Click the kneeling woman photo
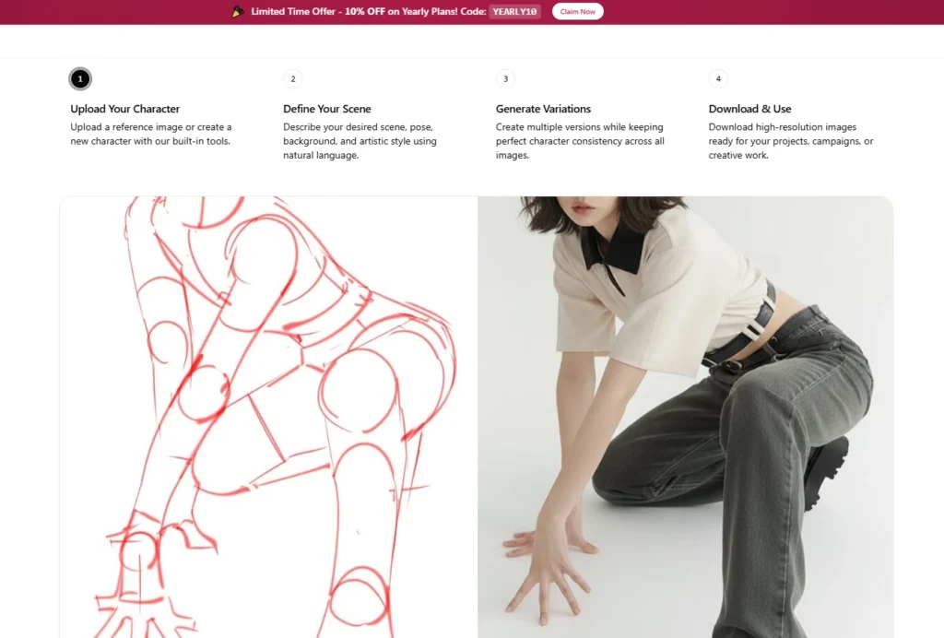Viewport: 944px width, 638px height. click(x=685, y=417)
